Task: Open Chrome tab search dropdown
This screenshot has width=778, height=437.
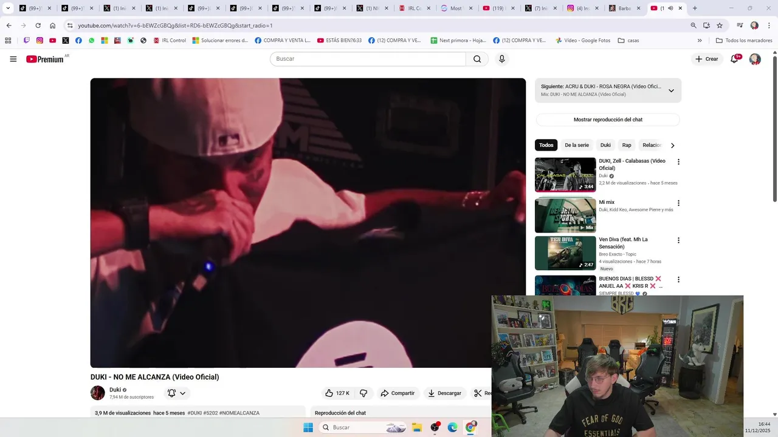Action: 8,8
